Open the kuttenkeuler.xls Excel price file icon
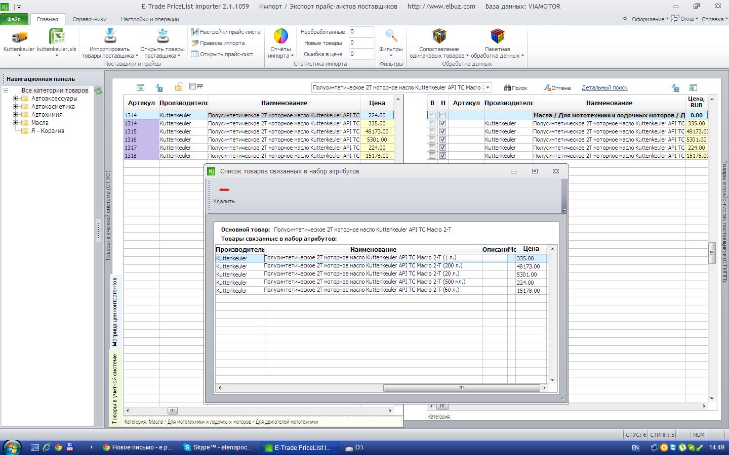 click(56, 37)
